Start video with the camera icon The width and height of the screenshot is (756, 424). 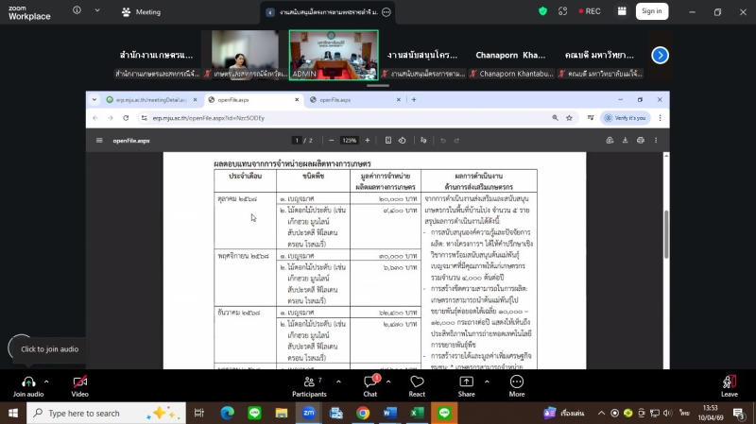pos(79,381)
